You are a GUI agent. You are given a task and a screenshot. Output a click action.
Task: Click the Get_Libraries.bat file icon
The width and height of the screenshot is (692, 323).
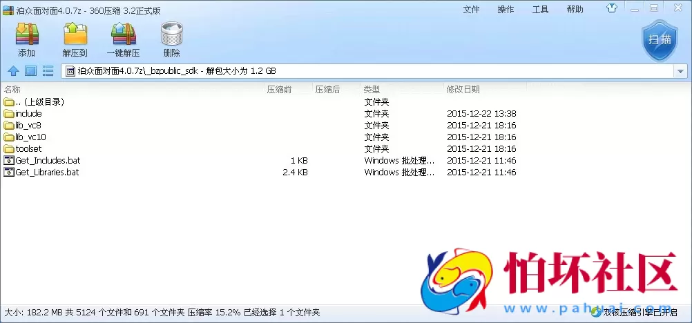(x=9, y=172)
